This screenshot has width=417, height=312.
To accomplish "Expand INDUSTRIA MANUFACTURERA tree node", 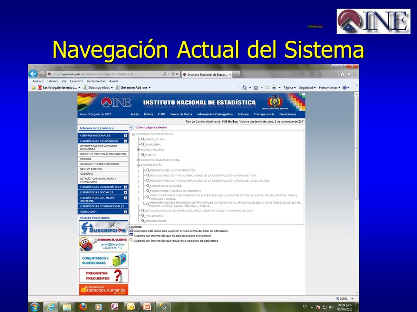I will pos(139,160).
